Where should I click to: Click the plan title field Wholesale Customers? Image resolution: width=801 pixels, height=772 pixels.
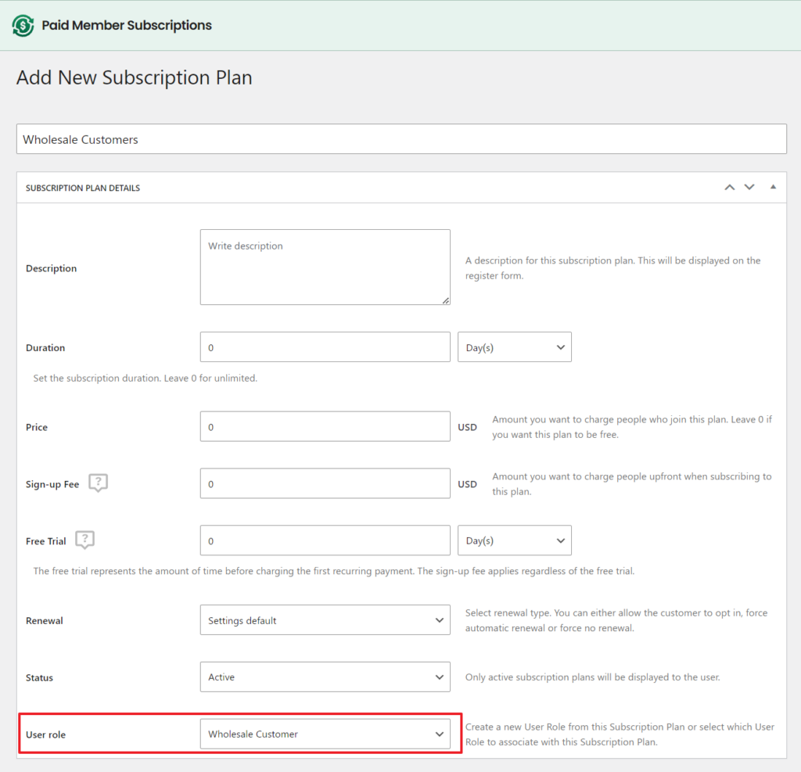pos(401,139)
